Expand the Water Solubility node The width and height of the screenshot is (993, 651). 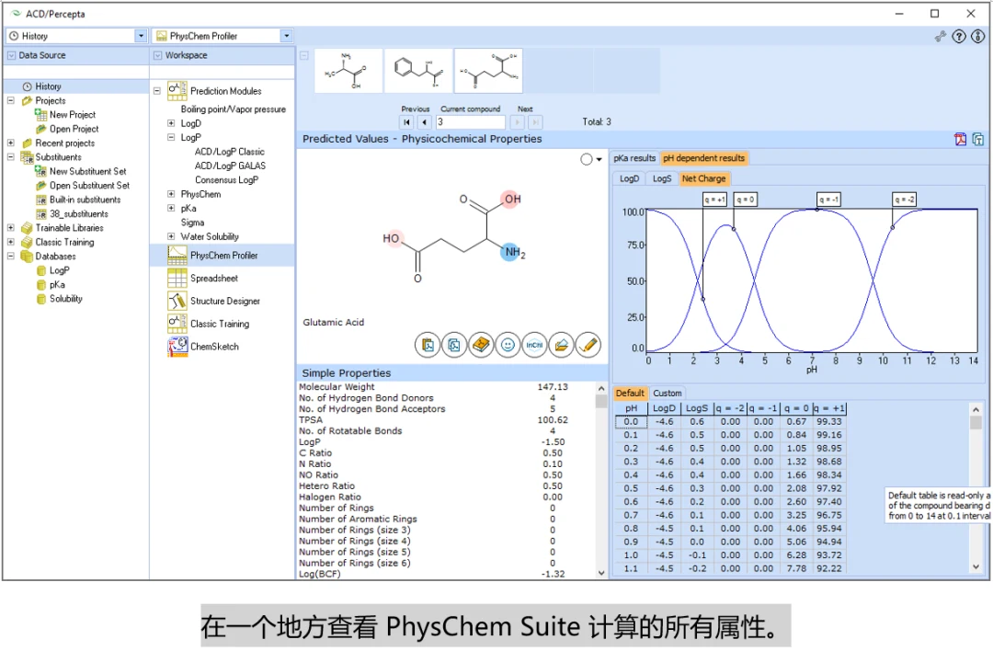(x=171, y=237)
